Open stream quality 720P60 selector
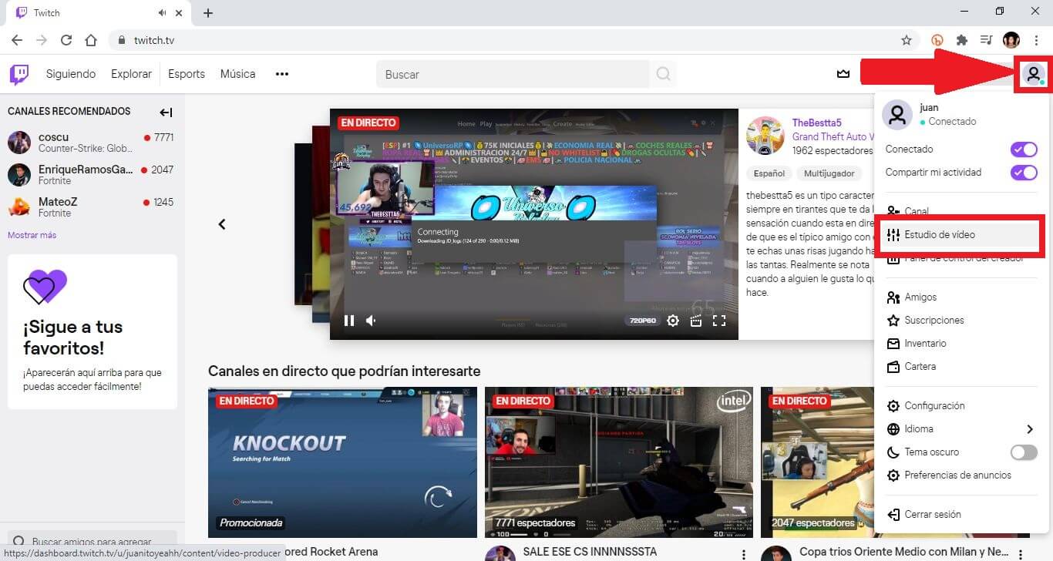 coord(641,321)
